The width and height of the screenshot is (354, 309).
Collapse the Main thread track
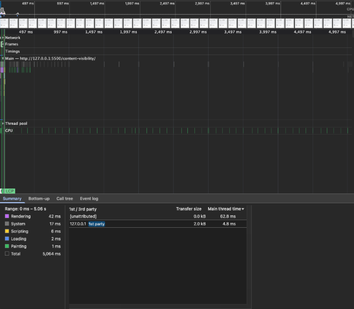[x=3, y=58]
